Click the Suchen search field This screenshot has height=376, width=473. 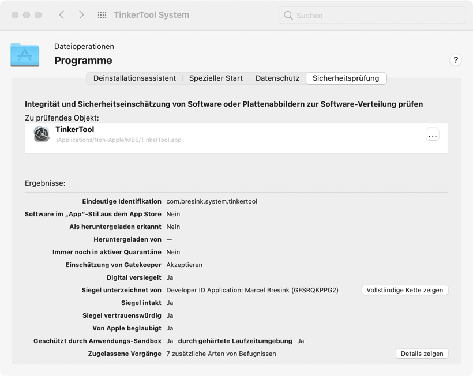pyautogui.click(x=372, y=15)
